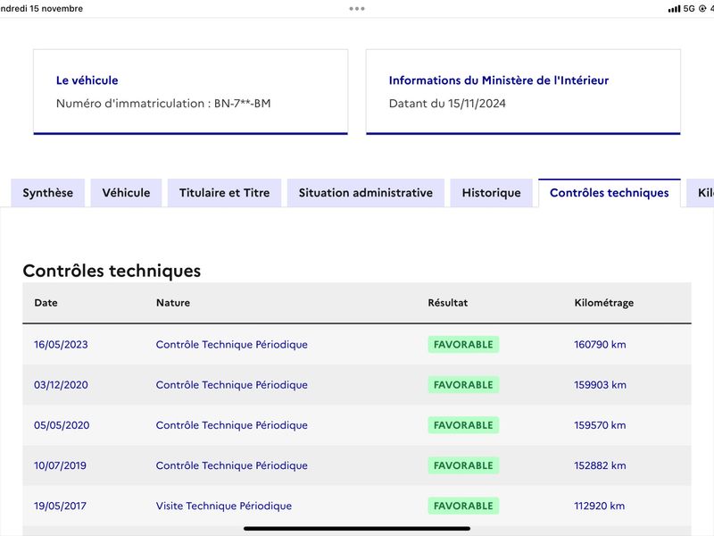The height and width of the screenshot is (536, 714).
Task: Click FAVORABLE badge for 19/05/2017
Action: tap(463, 506)
